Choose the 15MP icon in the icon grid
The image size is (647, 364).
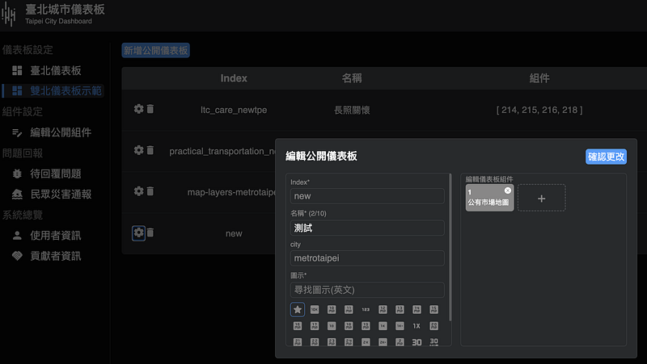coord(433,310)
